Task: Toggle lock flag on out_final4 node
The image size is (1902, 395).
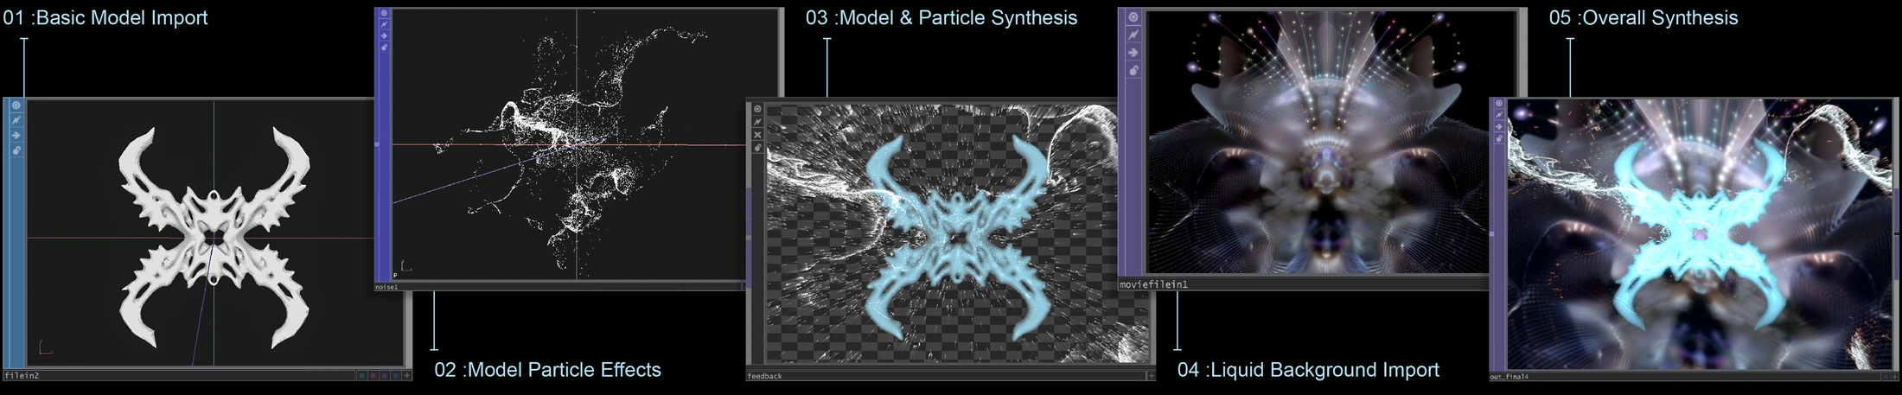Action: (1498, 139)
